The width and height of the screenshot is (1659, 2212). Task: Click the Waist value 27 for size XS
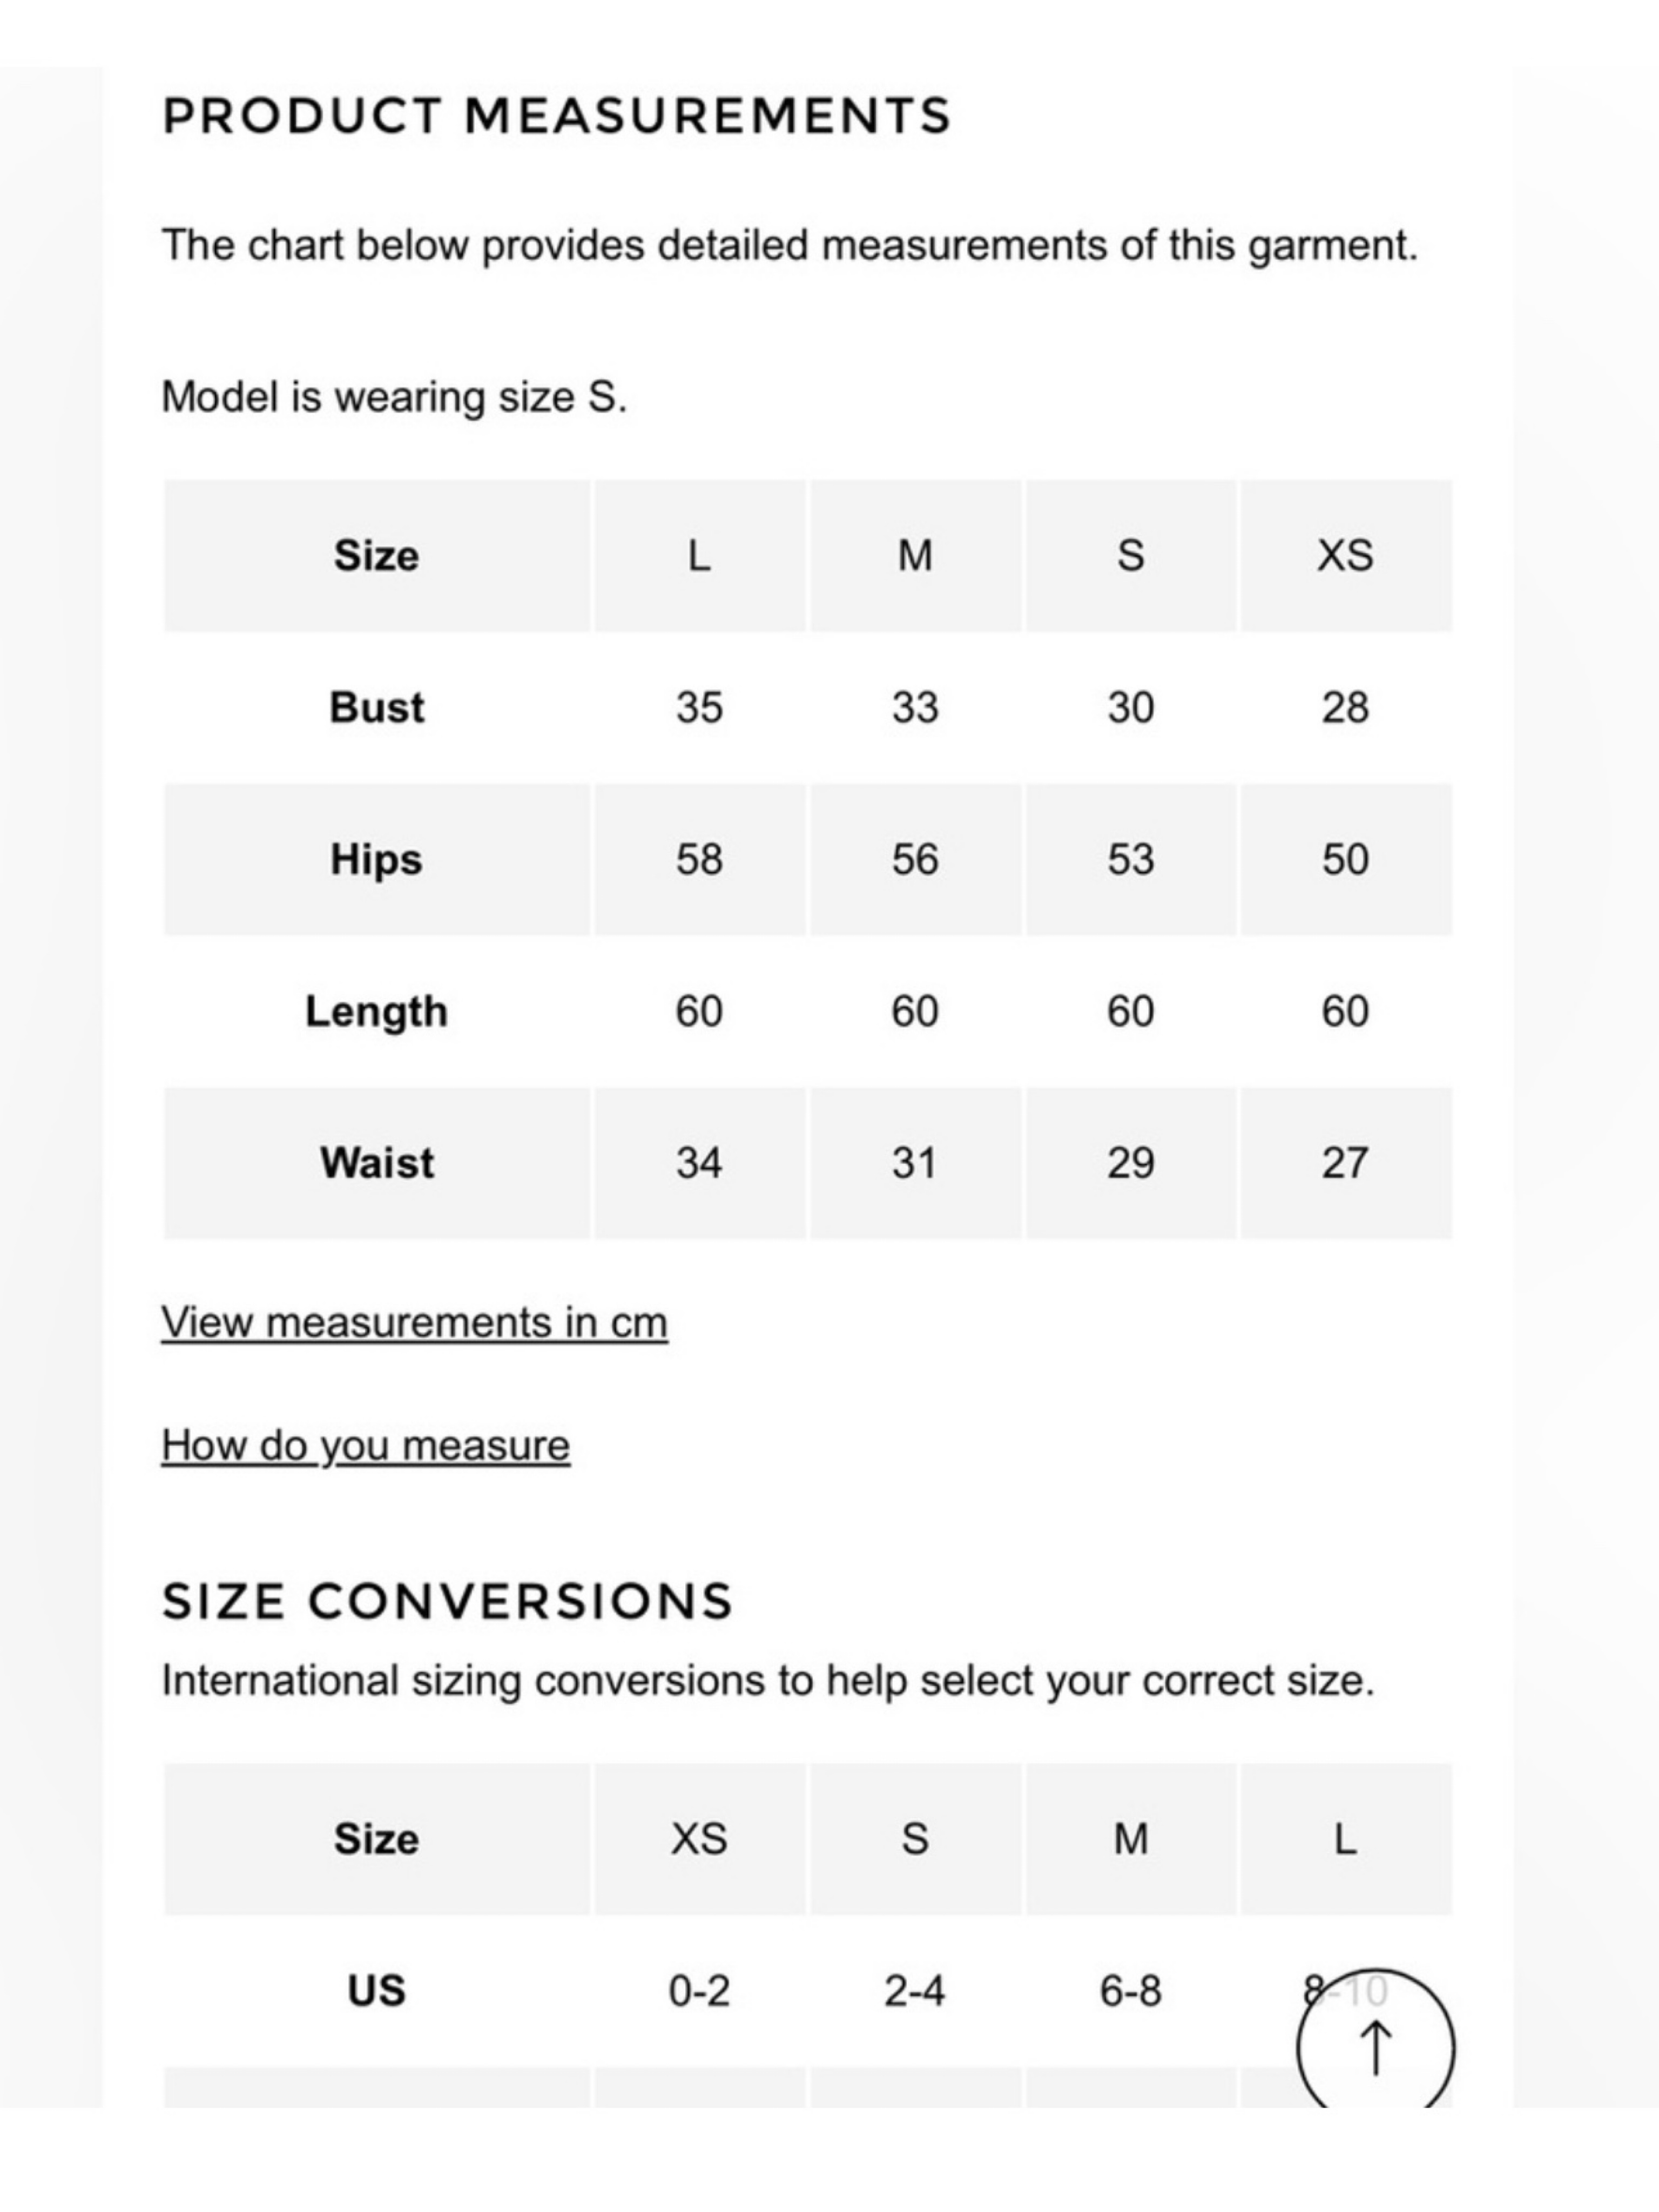pyautogui.click(x=1346, y=1163)
